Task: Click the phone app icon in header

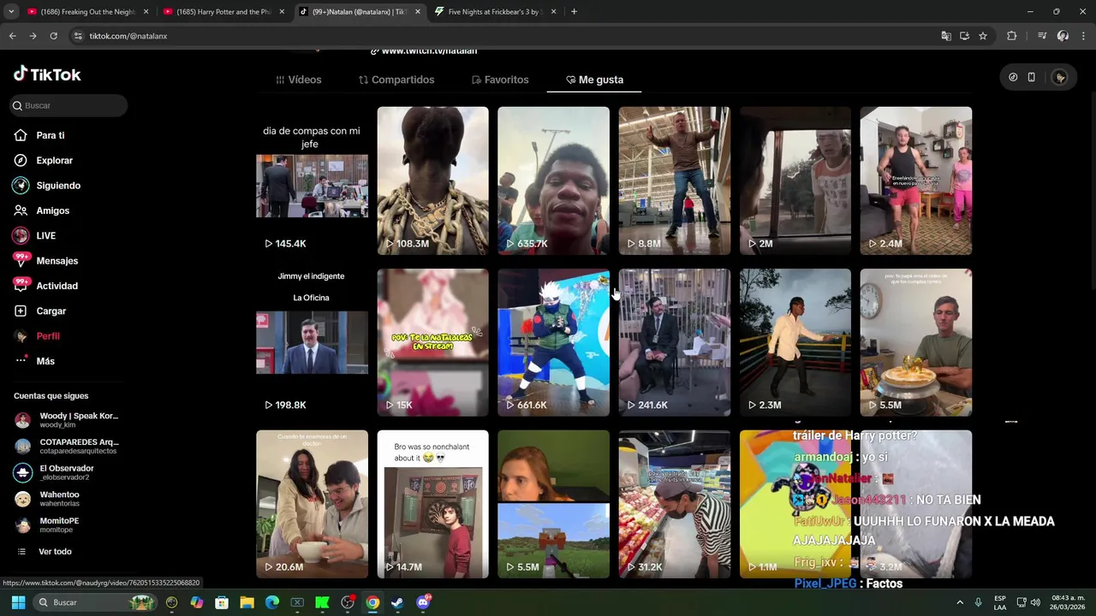Action: (1031, 77)
